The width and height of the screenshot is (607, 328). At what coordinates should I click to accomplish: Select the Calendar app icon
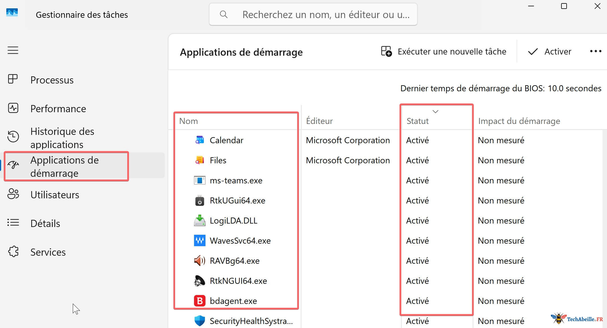coord(199,140)
